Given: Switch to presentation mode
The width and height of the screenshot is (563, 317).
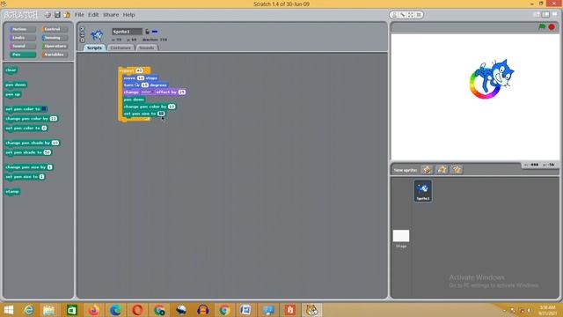Looking at the screenshot, I should 555,15.
